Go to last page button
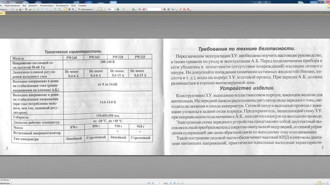The width and height of the screenshot is (330, 185). [174, 183]
